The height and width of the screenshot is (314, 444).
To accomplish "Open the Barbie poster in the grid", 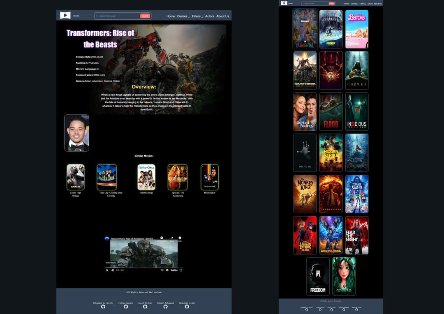I will coord(357,29).
